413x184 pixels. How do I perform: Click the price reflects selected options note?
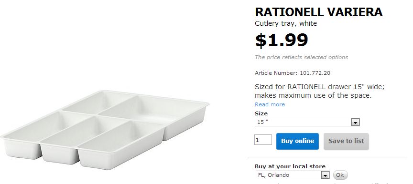(301, 57)
